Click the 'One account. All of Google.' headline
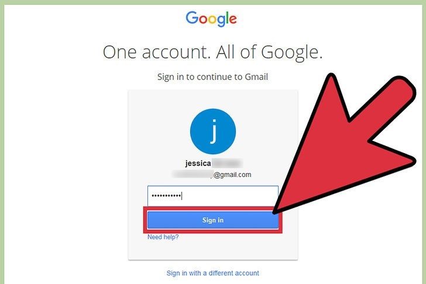This screenshot has width=426, height=284. pos(213,52)
